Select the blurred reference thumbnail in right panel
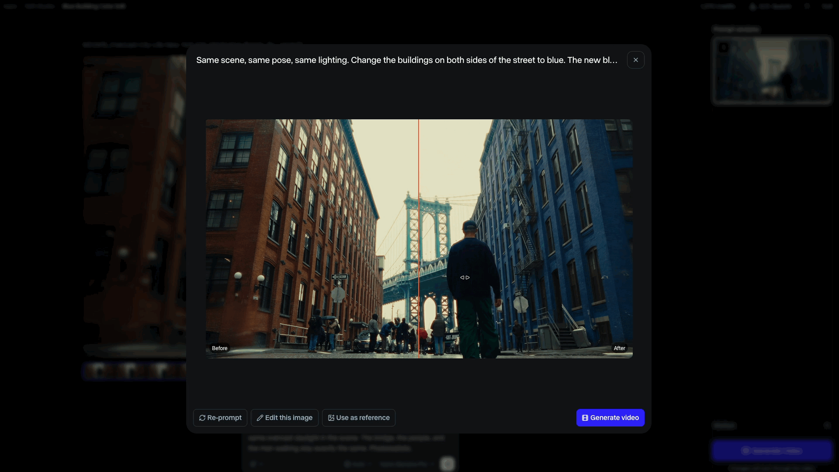The image size is (839, 472). pyautogui.click(x=772, y=70)
